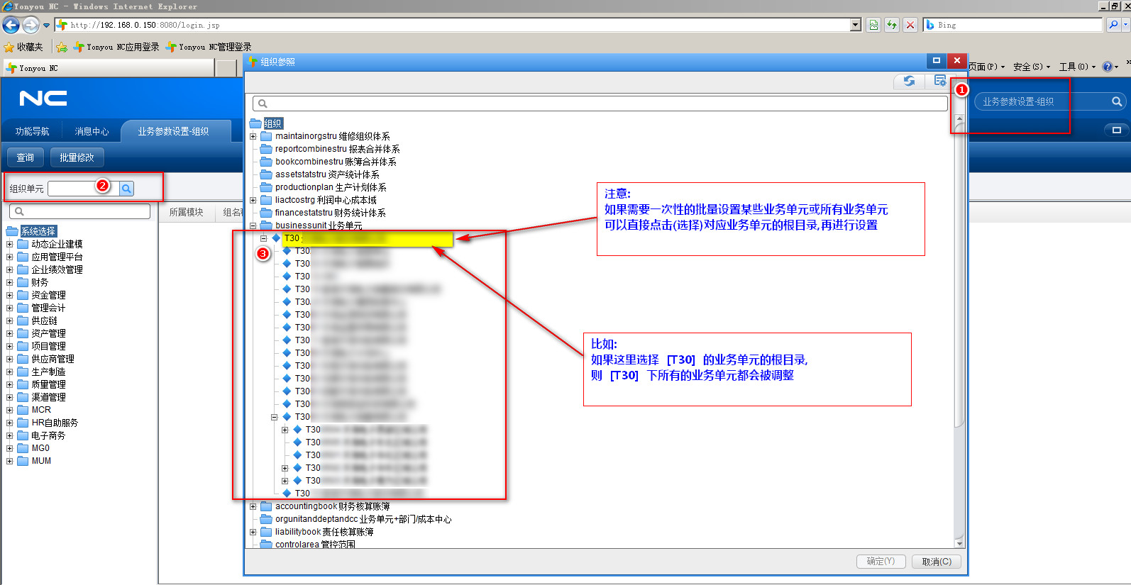Expand the 财务 folder in left tree
The width and height of the screenshot is (1131, 585).
click(10, 282)
